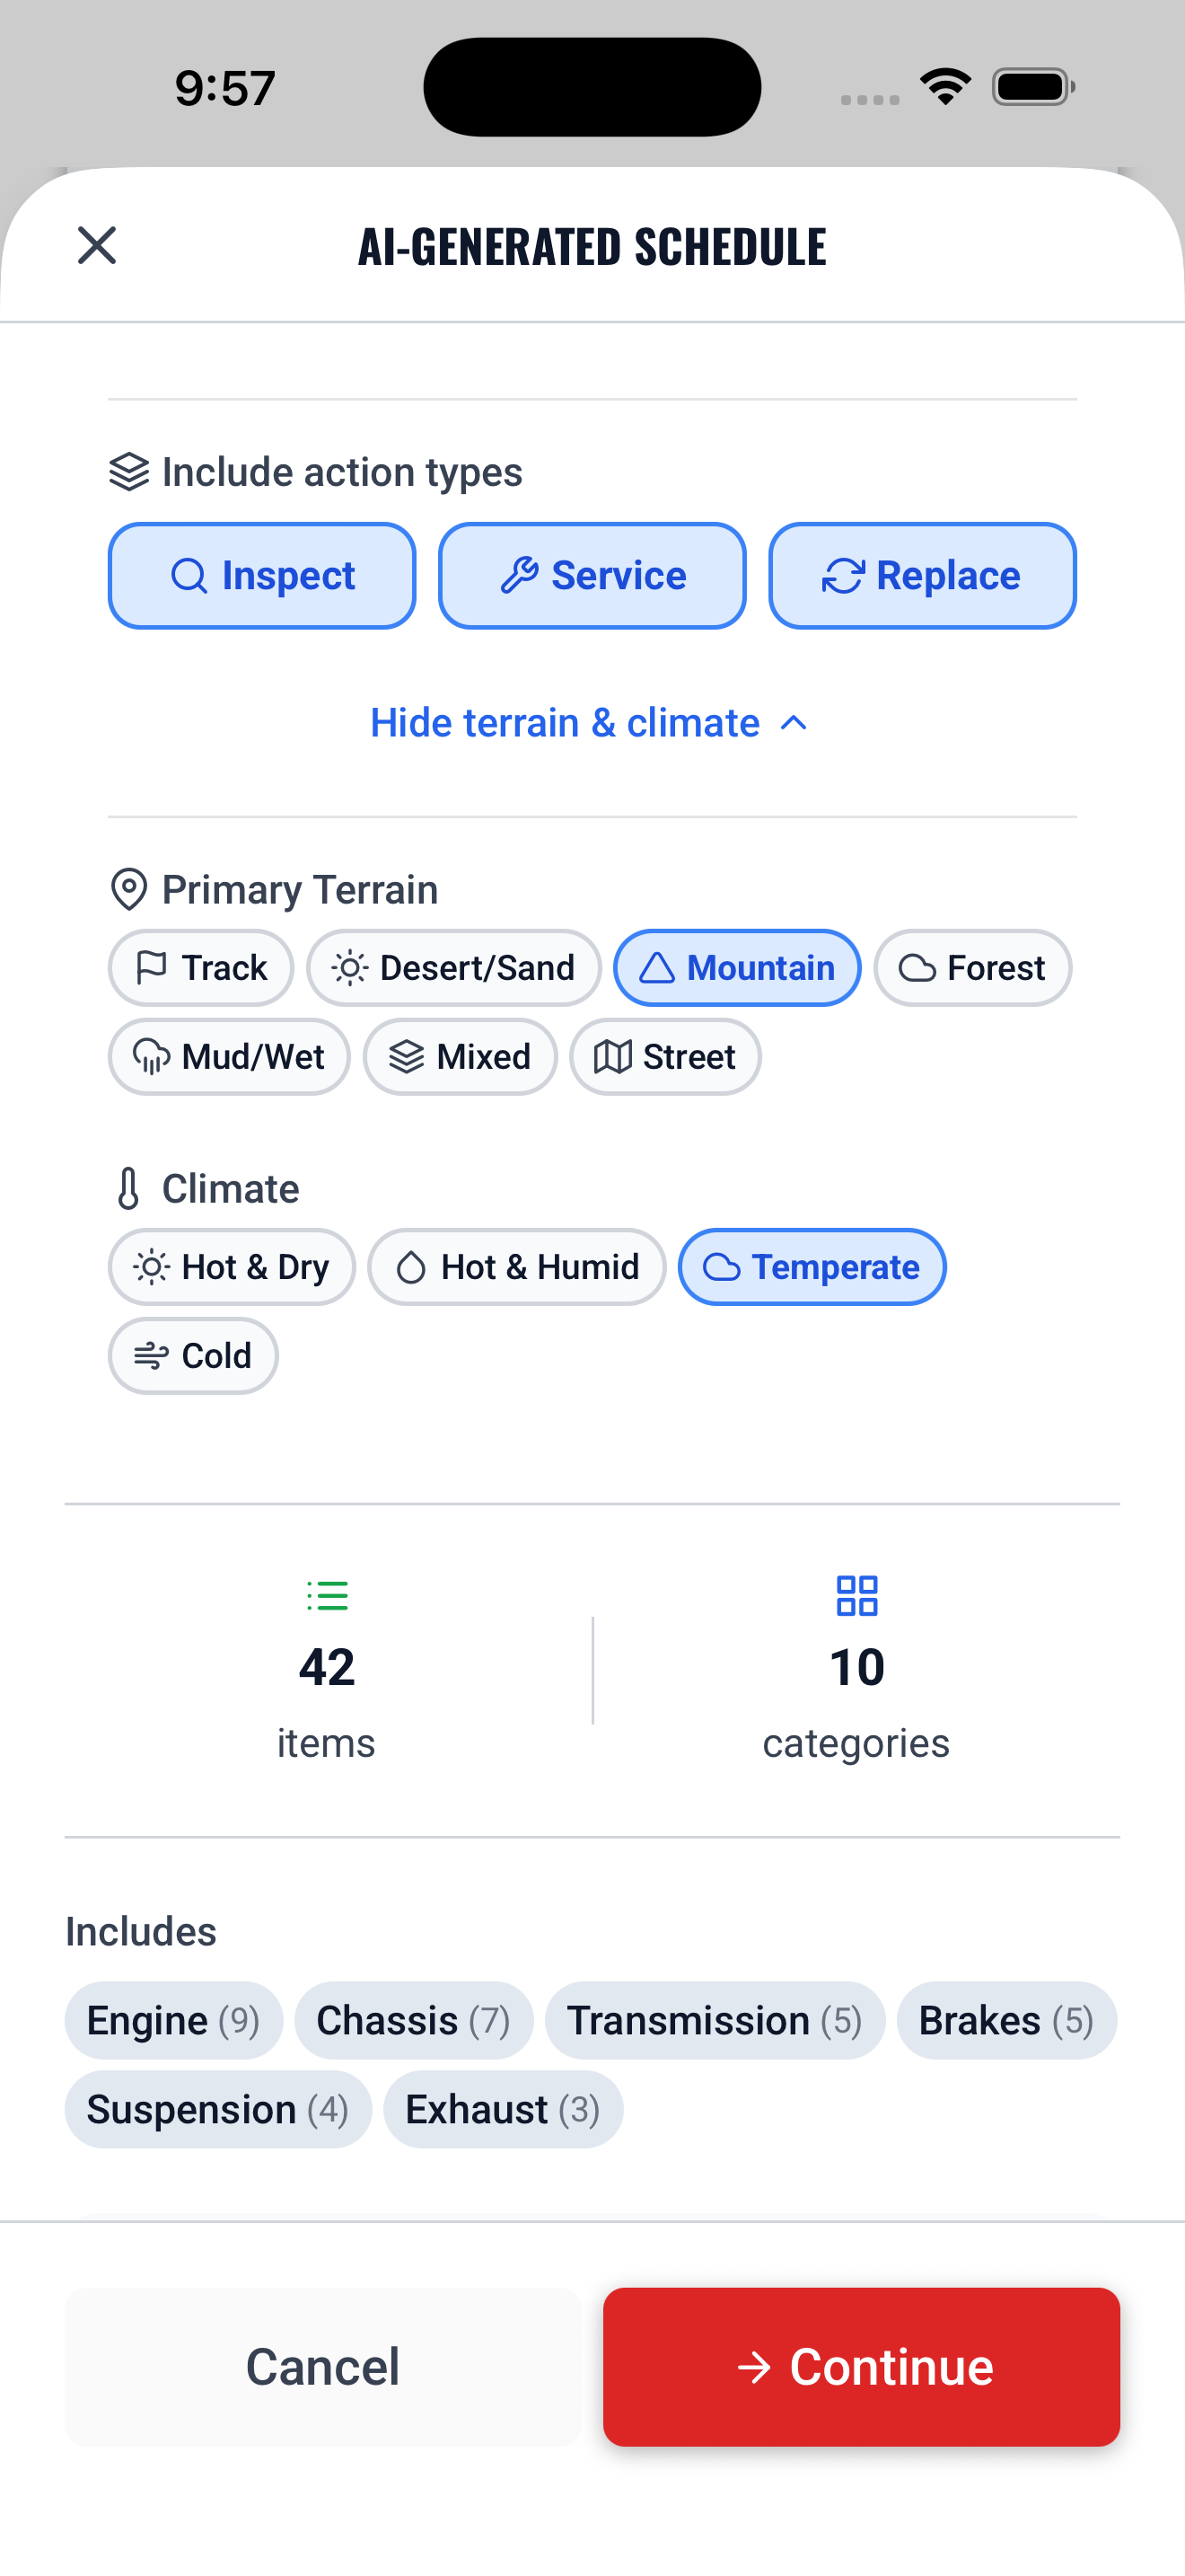This screenshot has height=2576, width=1185.
Task: Click the wrench icon in the Service chip
Action: click(520, 575)
